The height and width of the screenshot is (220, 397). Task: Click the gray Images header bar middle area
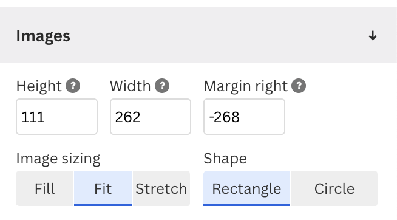click(198, 35)
